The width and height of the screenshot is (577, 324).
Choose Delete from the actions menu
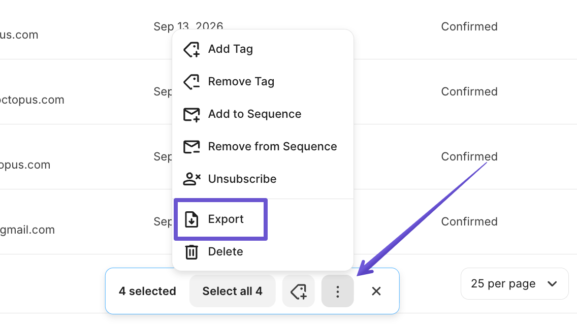[263, 251]
